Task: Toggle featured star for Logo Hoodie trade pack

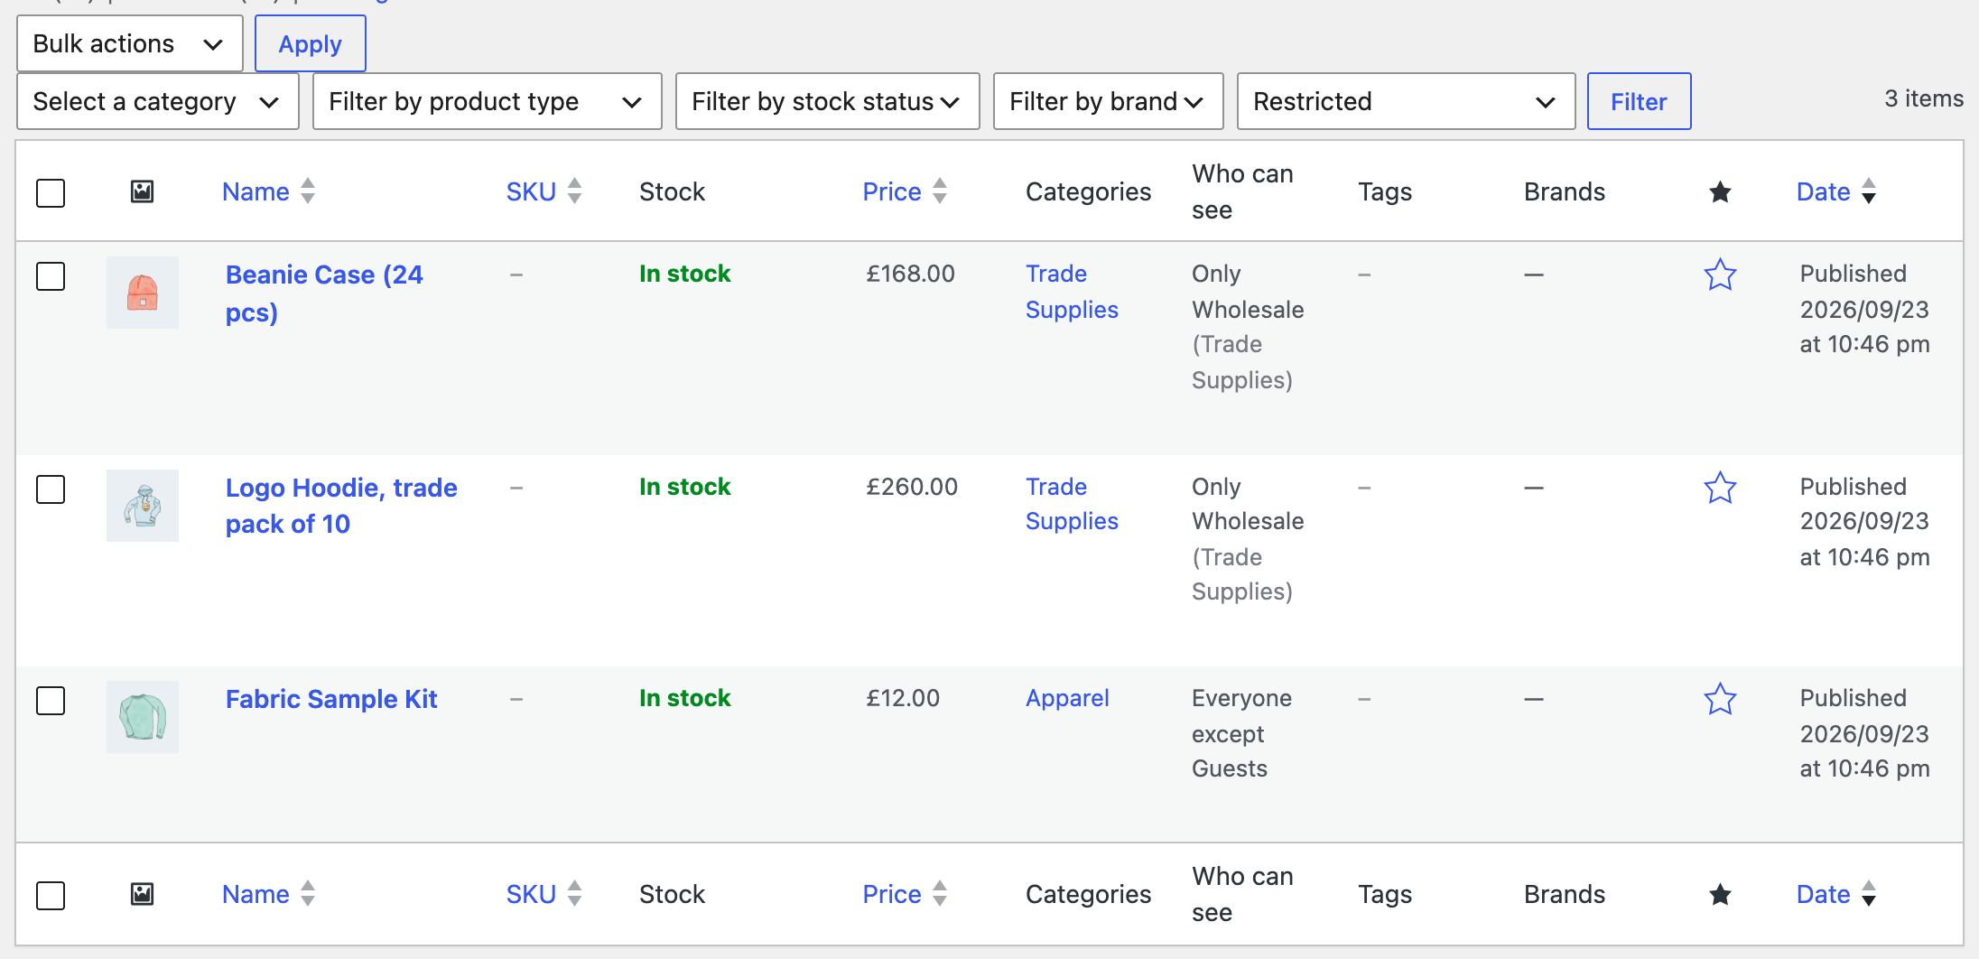Action: (1720, 488)
